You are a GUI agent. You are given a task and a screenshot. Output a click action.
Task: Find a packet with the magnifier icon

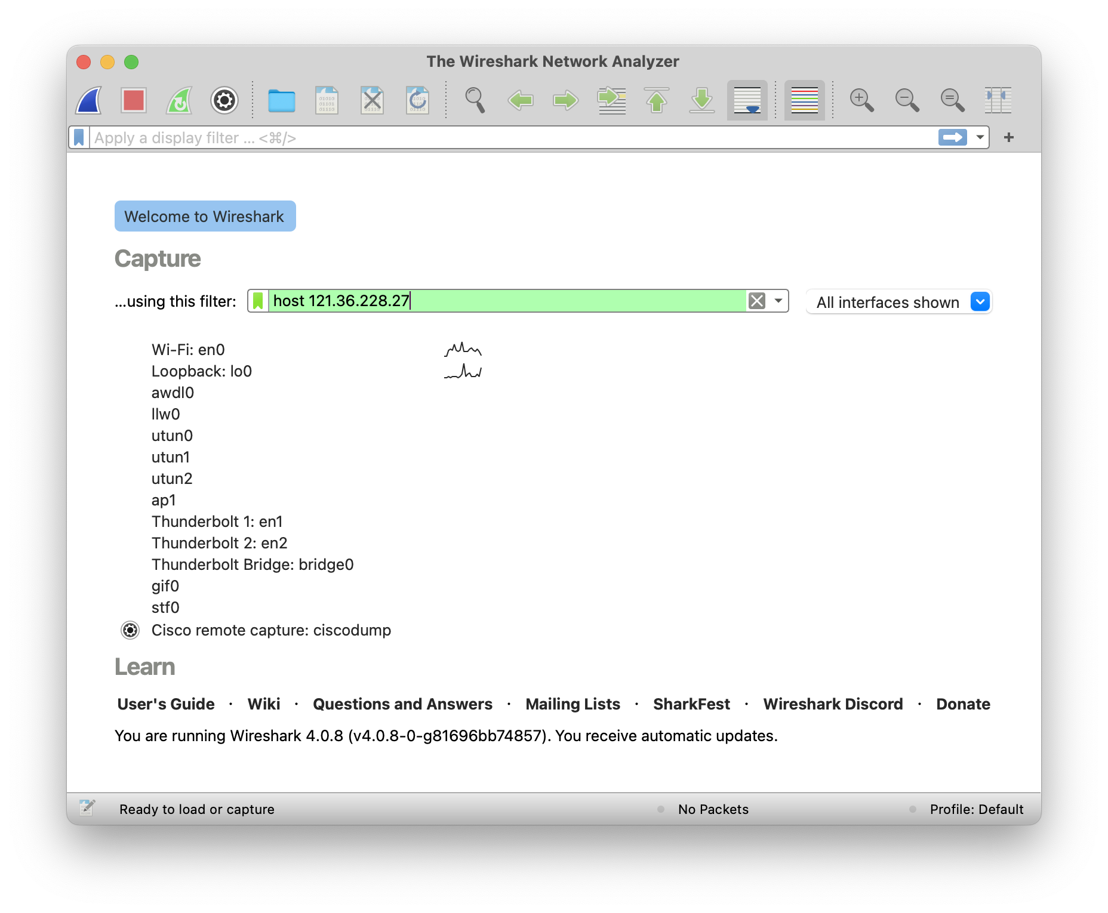tap(475, 100)
